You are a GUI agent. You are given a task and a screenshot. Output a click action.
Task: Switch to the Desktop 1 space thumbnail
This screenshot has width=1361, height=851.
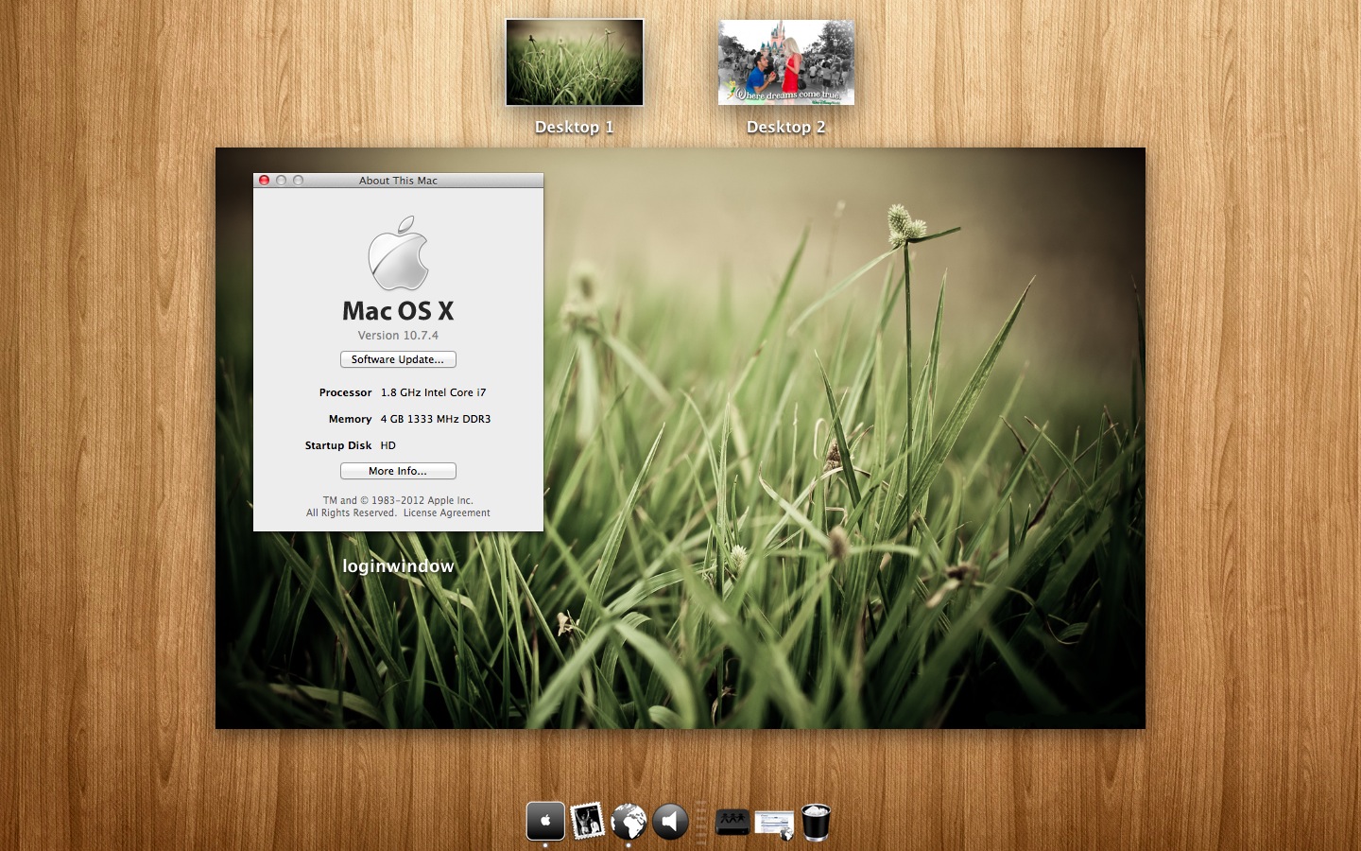click(x=575, y=62)
